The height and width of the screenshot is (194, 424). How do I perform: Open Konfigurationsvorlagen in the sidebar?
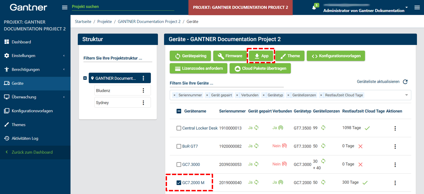[x=35, y=111]
